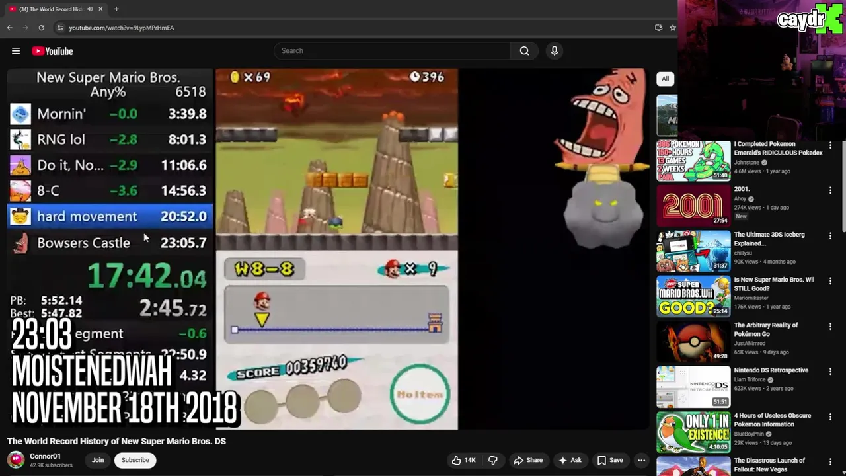The height and width of the screenshot is (476, 846).
Task: Click the BlueBoyPhin channel name
Action: click(750, 434)
